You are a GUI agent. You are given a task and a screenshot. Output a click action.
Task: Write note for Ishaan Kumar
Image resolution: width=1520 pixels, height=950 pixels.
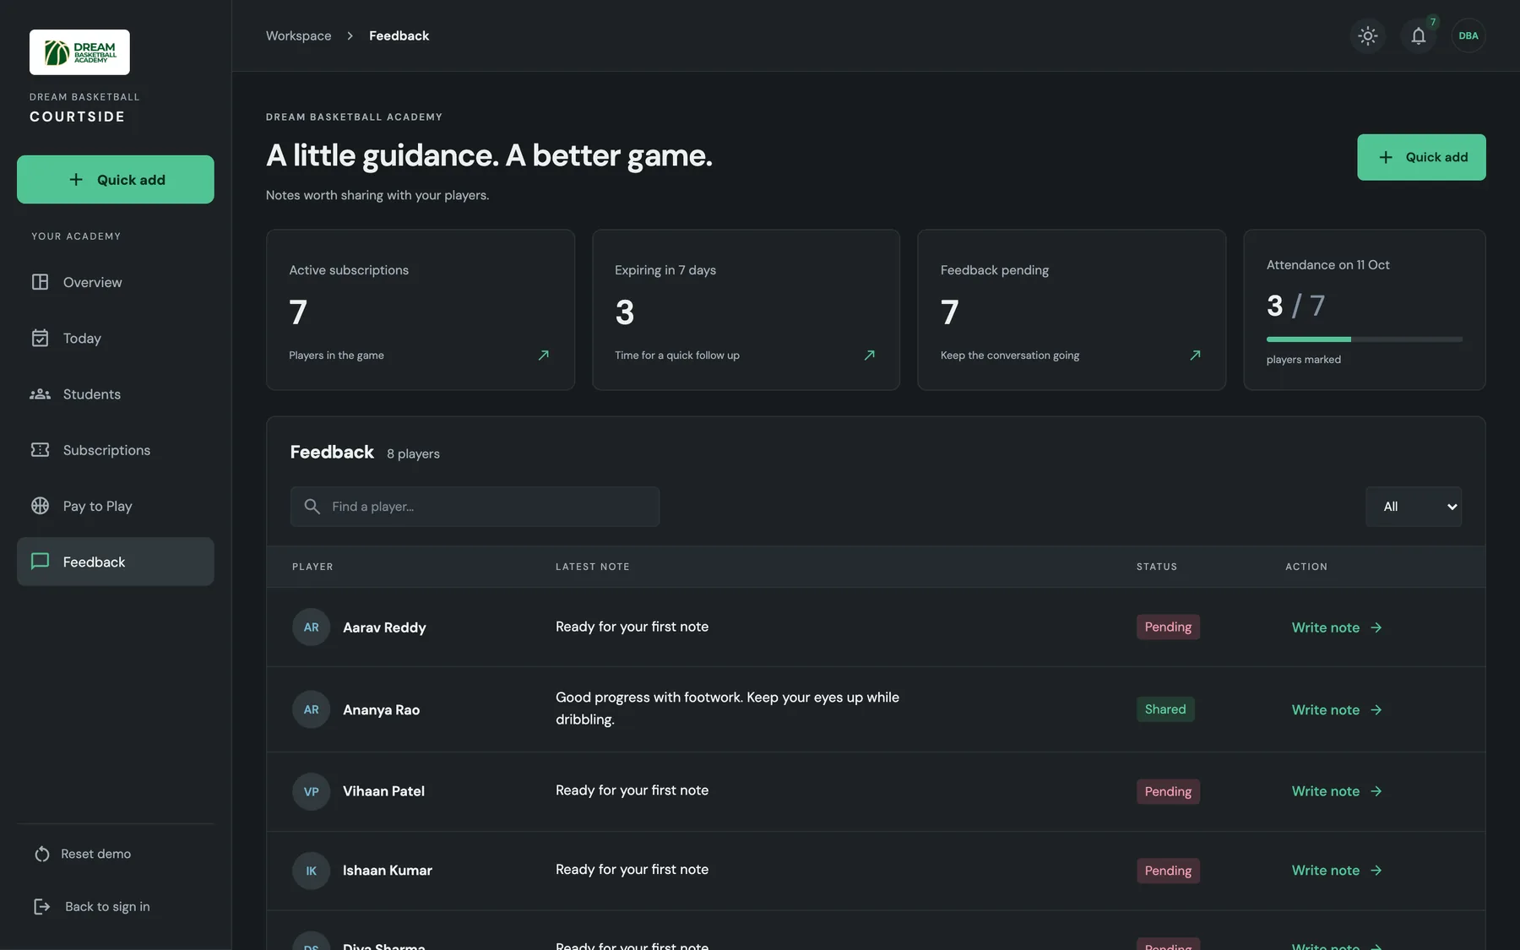[1337, 871]
